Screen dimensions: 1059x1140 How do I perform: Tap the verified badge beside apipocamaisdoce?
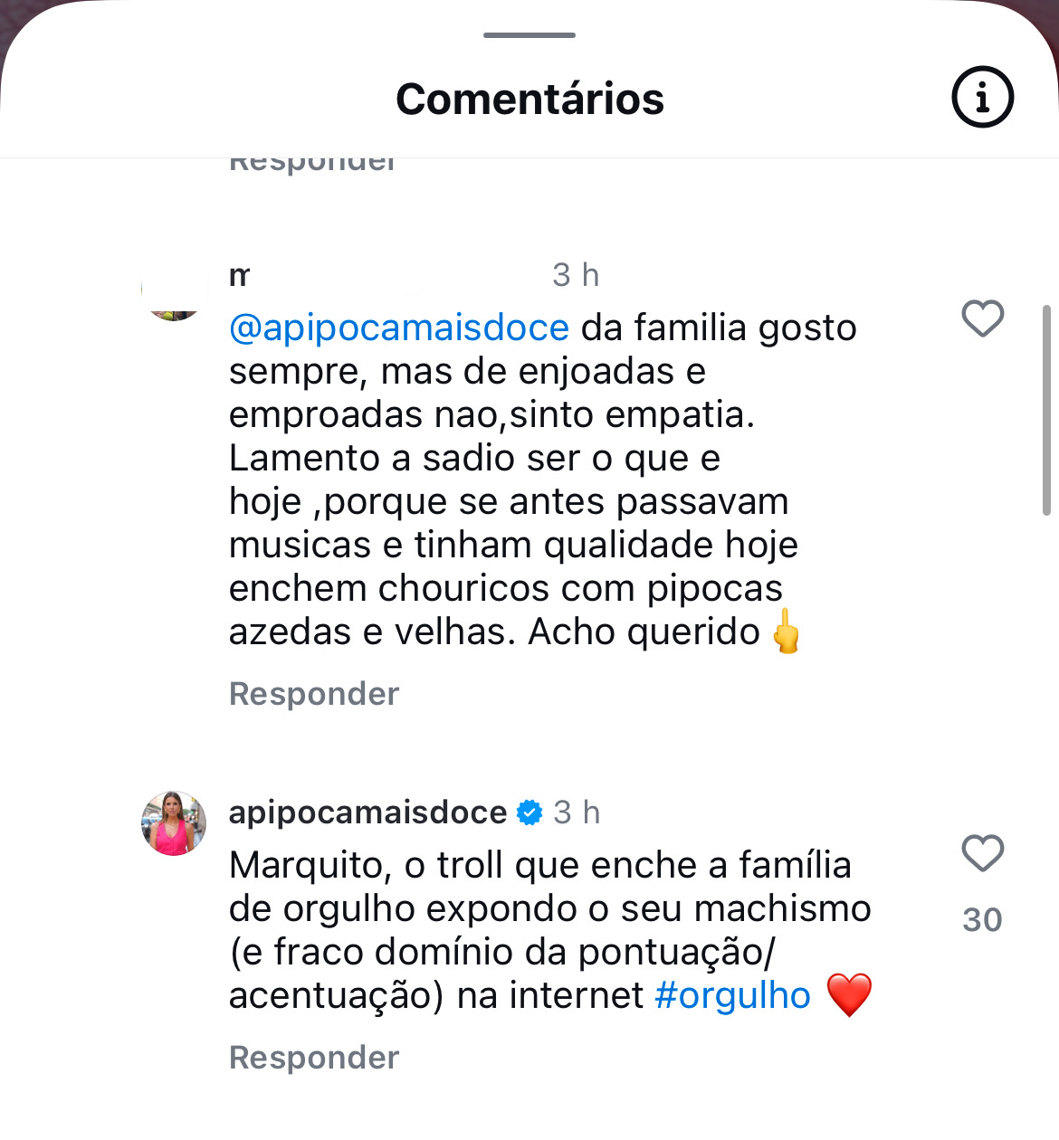point(529,812)
